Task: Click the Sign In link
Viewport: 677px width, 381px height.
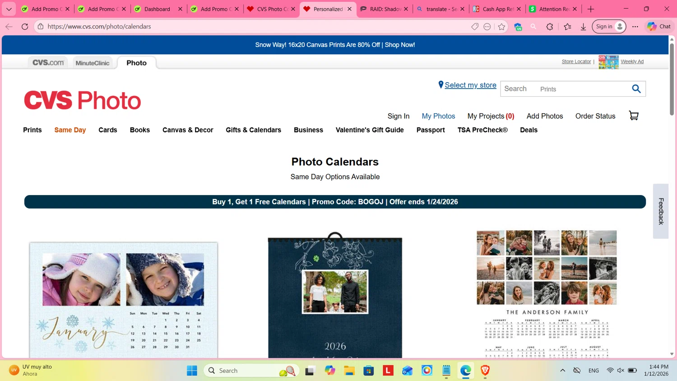Action: coord(399,116)
